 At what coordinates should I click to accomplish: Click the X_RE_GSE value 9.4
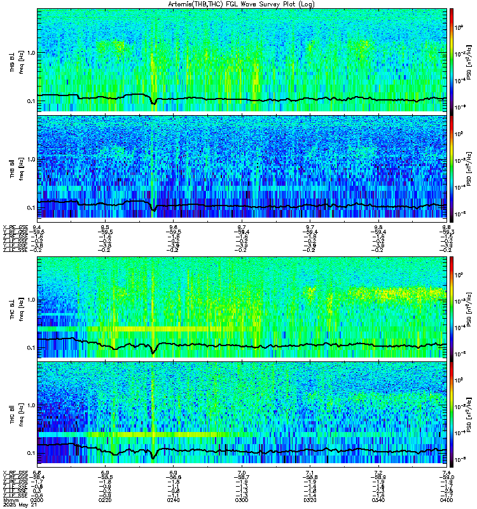pyautogui.click(x=37, y=227)
